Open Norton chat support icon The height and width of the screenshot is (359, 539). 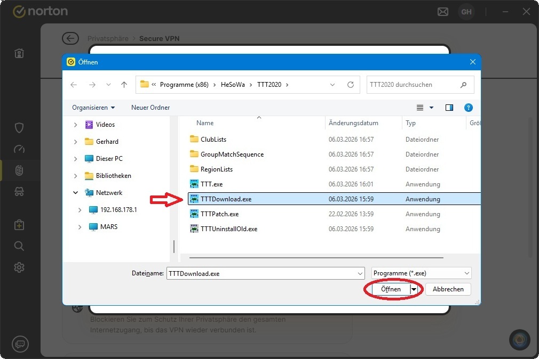(20, 344)
